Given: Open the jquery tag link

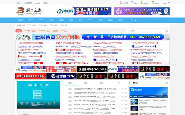Looking at the screenshot, I should pos(63,31).
